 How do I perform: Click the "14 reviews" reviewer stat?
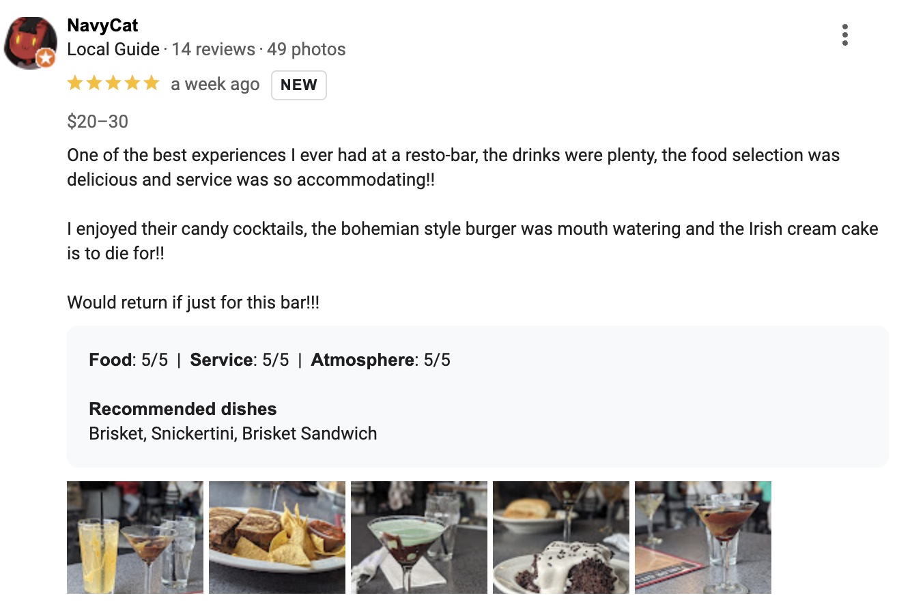tap(213, 50)
